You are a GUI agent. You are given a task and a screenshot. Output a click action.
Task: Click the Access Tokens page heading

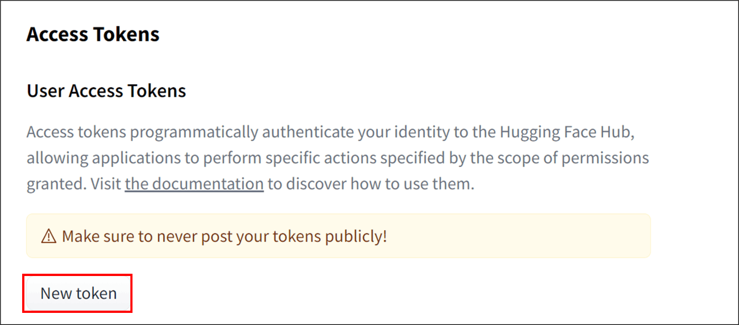click(x=93, y=35)
